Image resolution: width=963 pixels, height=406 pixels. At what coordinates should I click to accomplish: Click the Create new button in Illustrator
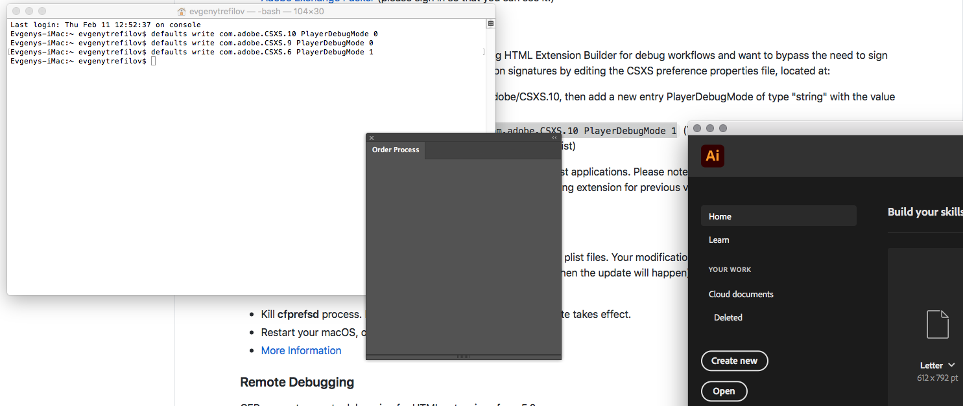tap(735, 361)
